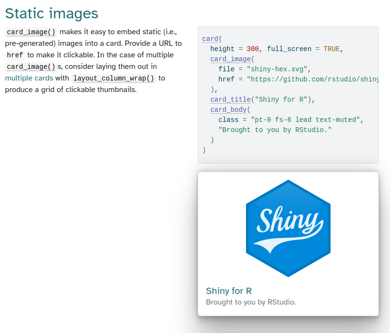The image size is (390, 333).
Task: Click the Shiny hex logo image
Action: [288, 228]
